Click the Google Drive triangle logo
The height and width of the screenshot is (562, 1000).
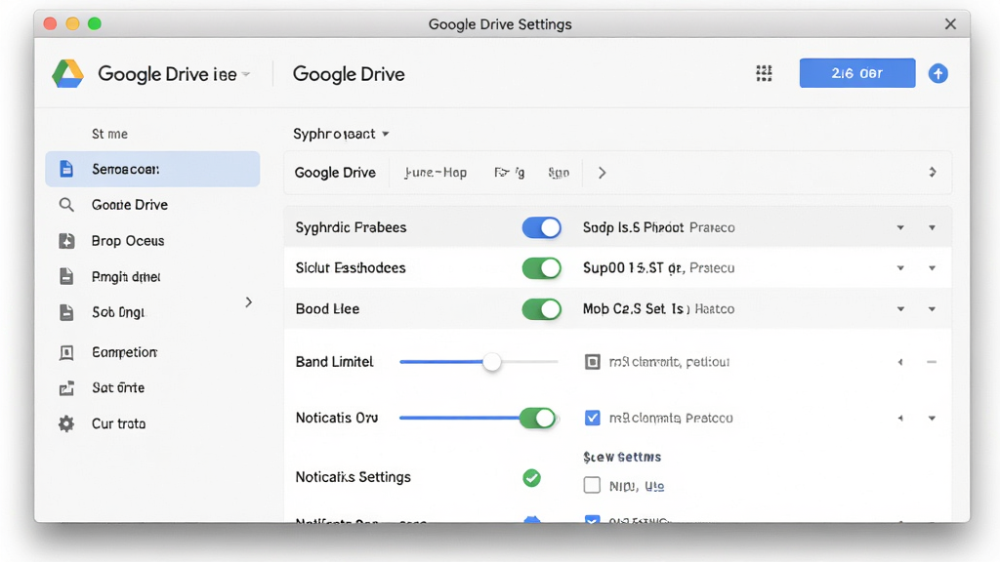click(x=68, y=74)
